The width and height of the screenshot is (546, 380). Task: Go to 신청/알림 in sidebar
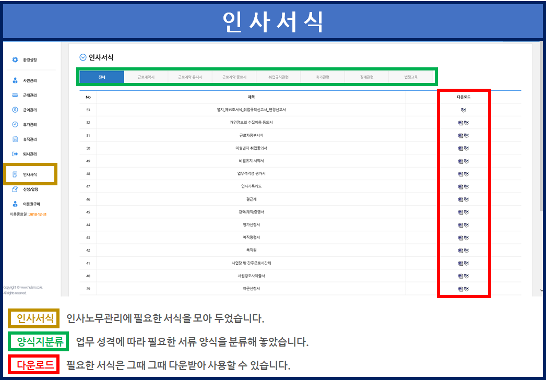[x=30, y=189]
